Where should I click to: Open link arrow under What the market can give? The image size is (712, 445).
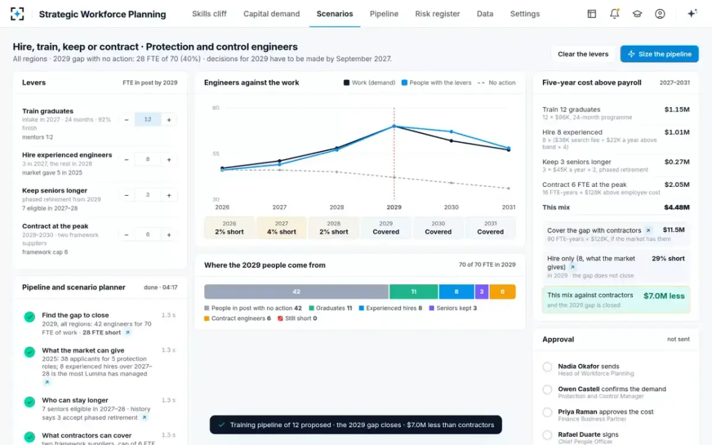[46, 383]
